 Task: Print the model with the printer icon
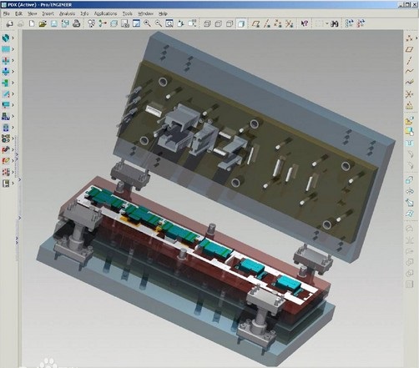77,23
